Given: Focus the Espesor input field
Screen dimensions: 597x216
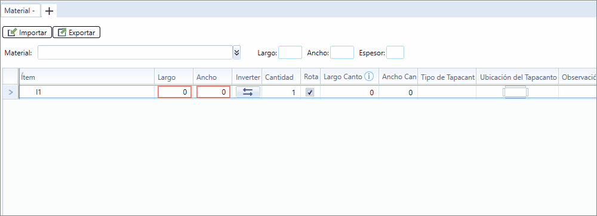Looking at the screenshot, I should (x=395, y=52).
